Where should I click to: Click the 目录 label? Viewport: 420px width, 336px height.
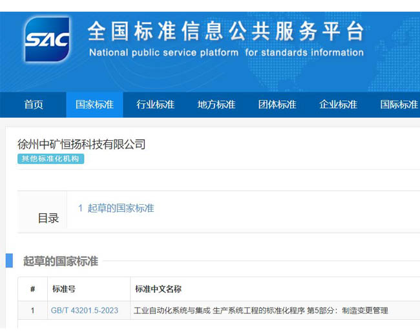48,218
